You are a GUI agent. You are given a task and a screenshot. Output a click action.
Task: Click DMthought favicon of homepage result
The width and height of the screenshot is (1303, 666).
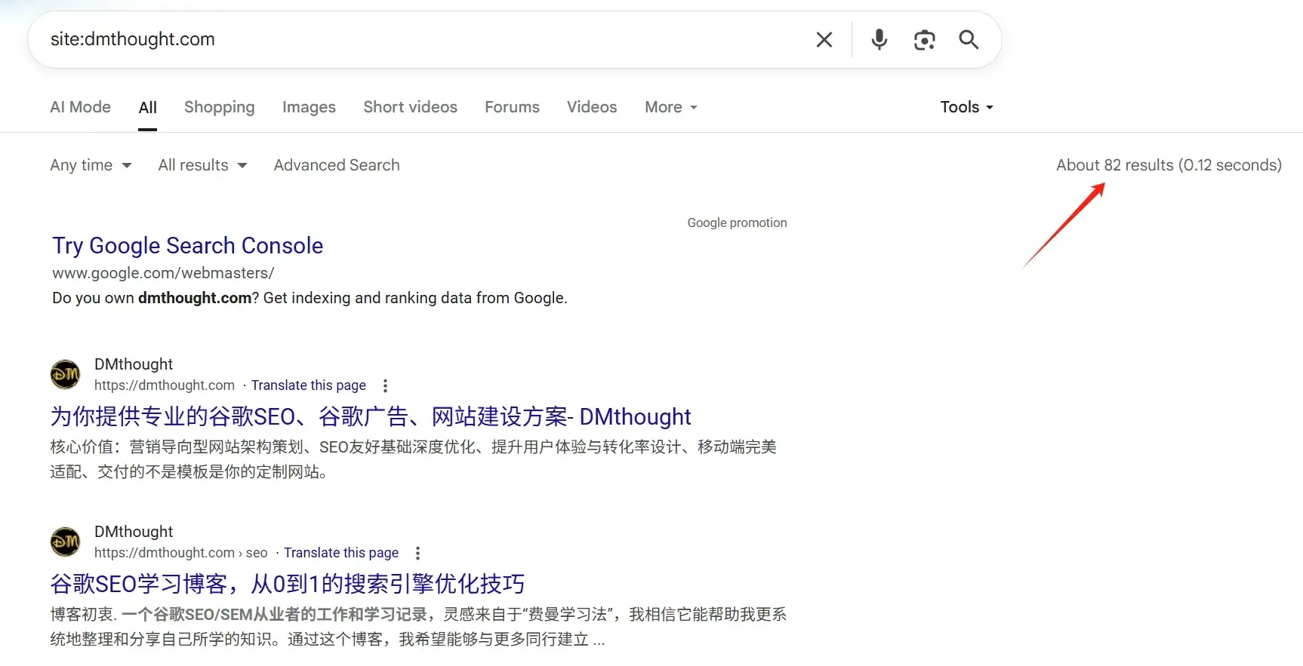click(x=65, y=374)
